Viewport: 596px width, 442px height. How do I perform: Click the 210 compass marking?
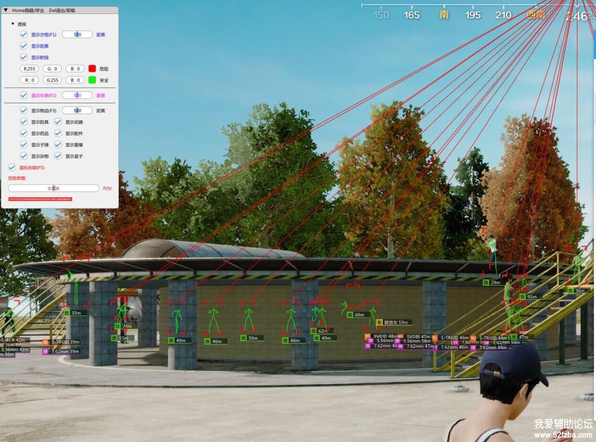[x=503, y=15]
